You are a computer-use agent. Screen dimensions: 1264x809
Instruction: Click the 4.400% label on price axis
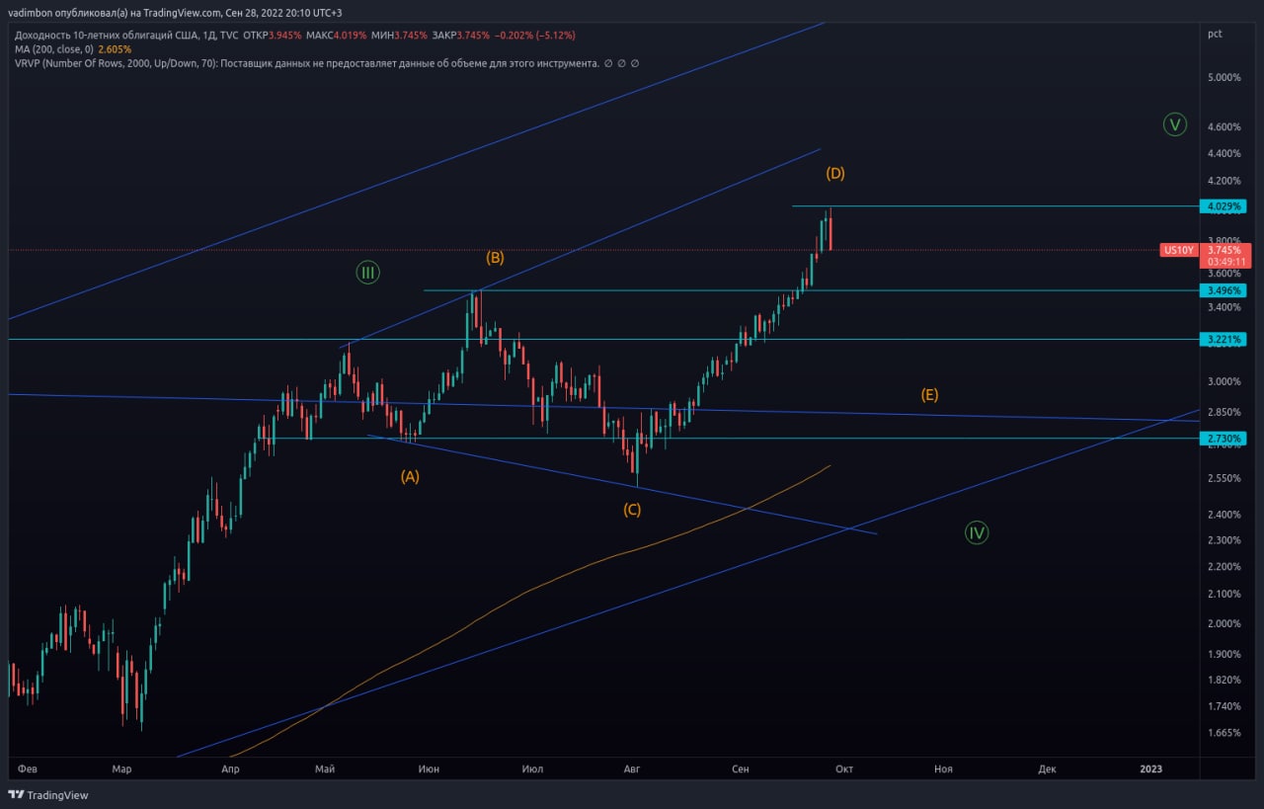click(1224, 153)
